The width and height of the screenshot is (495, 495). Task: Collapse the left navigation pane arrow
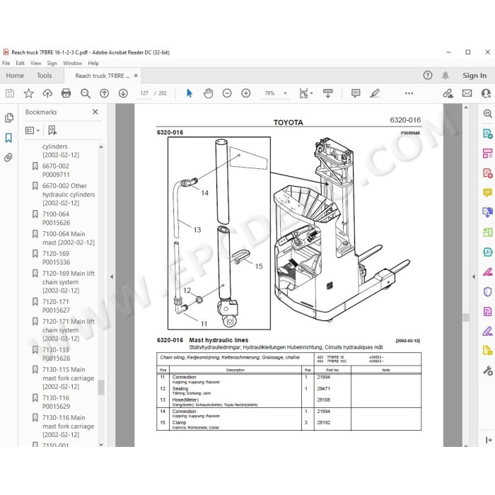coord(112,276)
